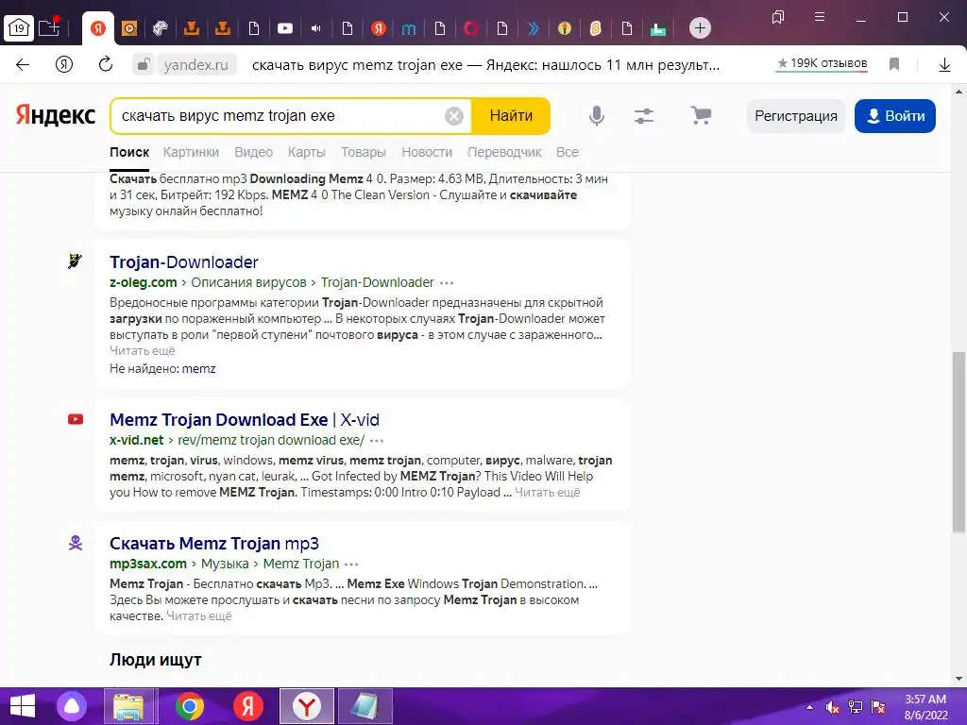Click the site protection lock icon

tap(144, 65)
